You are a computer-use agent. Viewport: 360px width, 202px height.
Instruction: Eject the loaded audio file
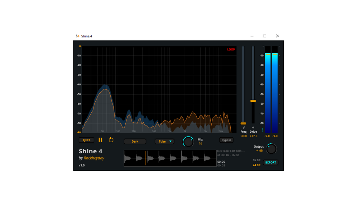coord(86,140)
